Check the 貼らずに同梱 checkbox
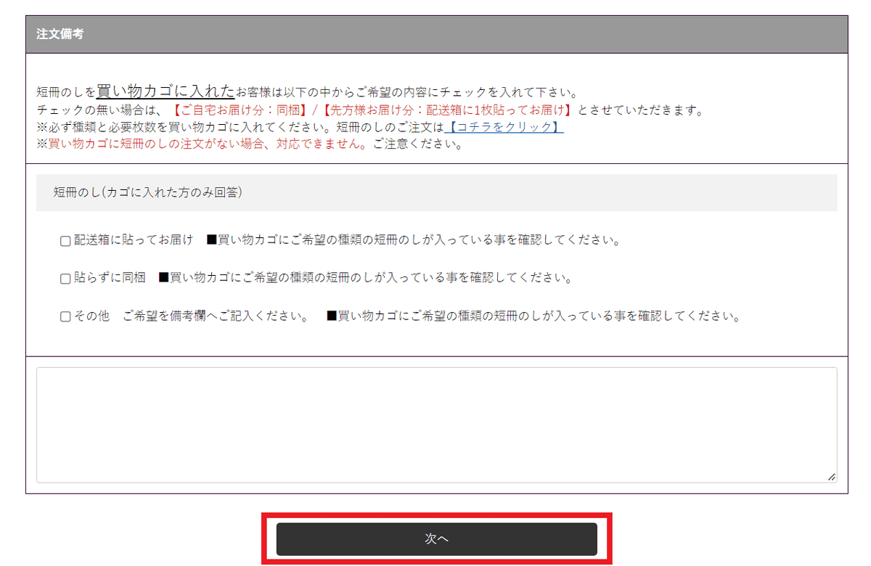871x566 pixels. coord(65,278)
